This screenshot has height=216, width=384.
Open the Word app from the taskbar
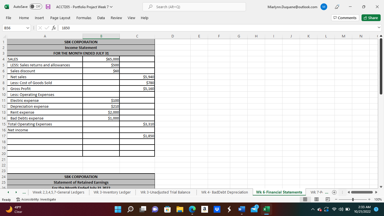tap(241, 209)
